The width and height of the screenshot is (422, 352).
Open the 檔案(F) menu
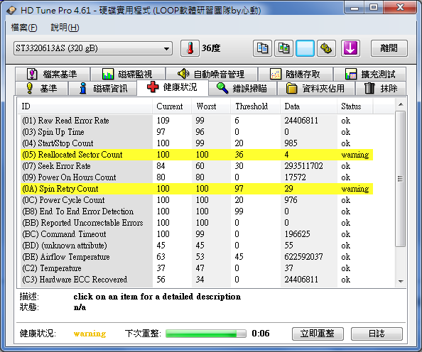tap(24, 28)
